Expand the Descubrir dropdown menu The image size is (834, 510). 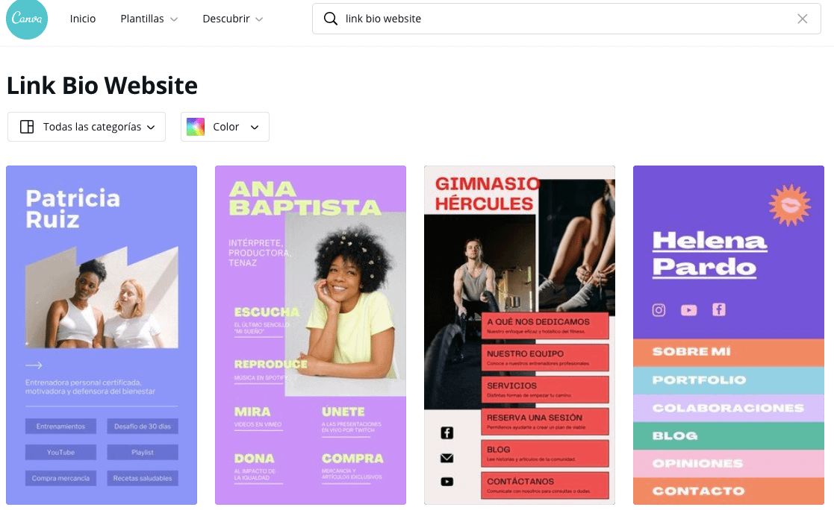[x=233, y=19]
